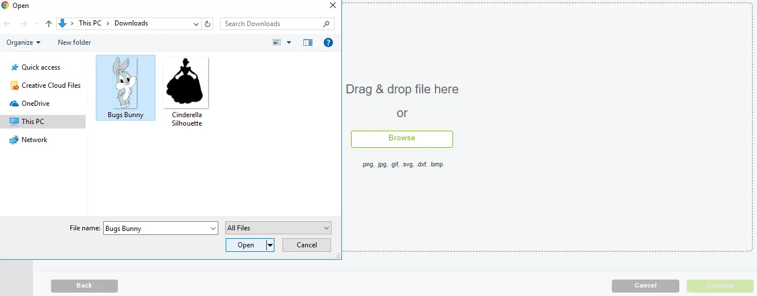Click the Forward navigation arrow
757x296 pixels.
point(23,24)
